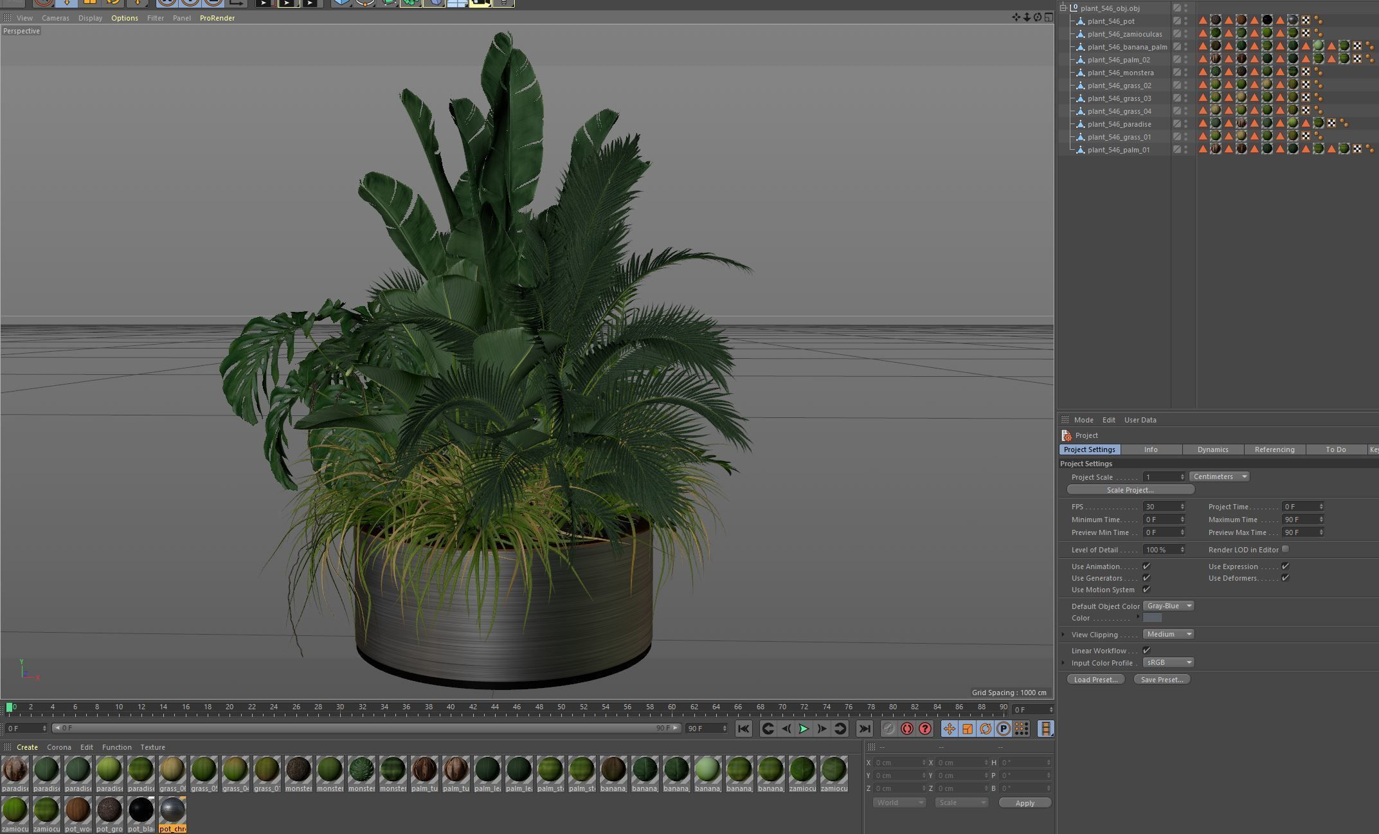Click the Default Object Color swatch
This screenshot has width=1379, height=834.
[x=1152, y=617]
